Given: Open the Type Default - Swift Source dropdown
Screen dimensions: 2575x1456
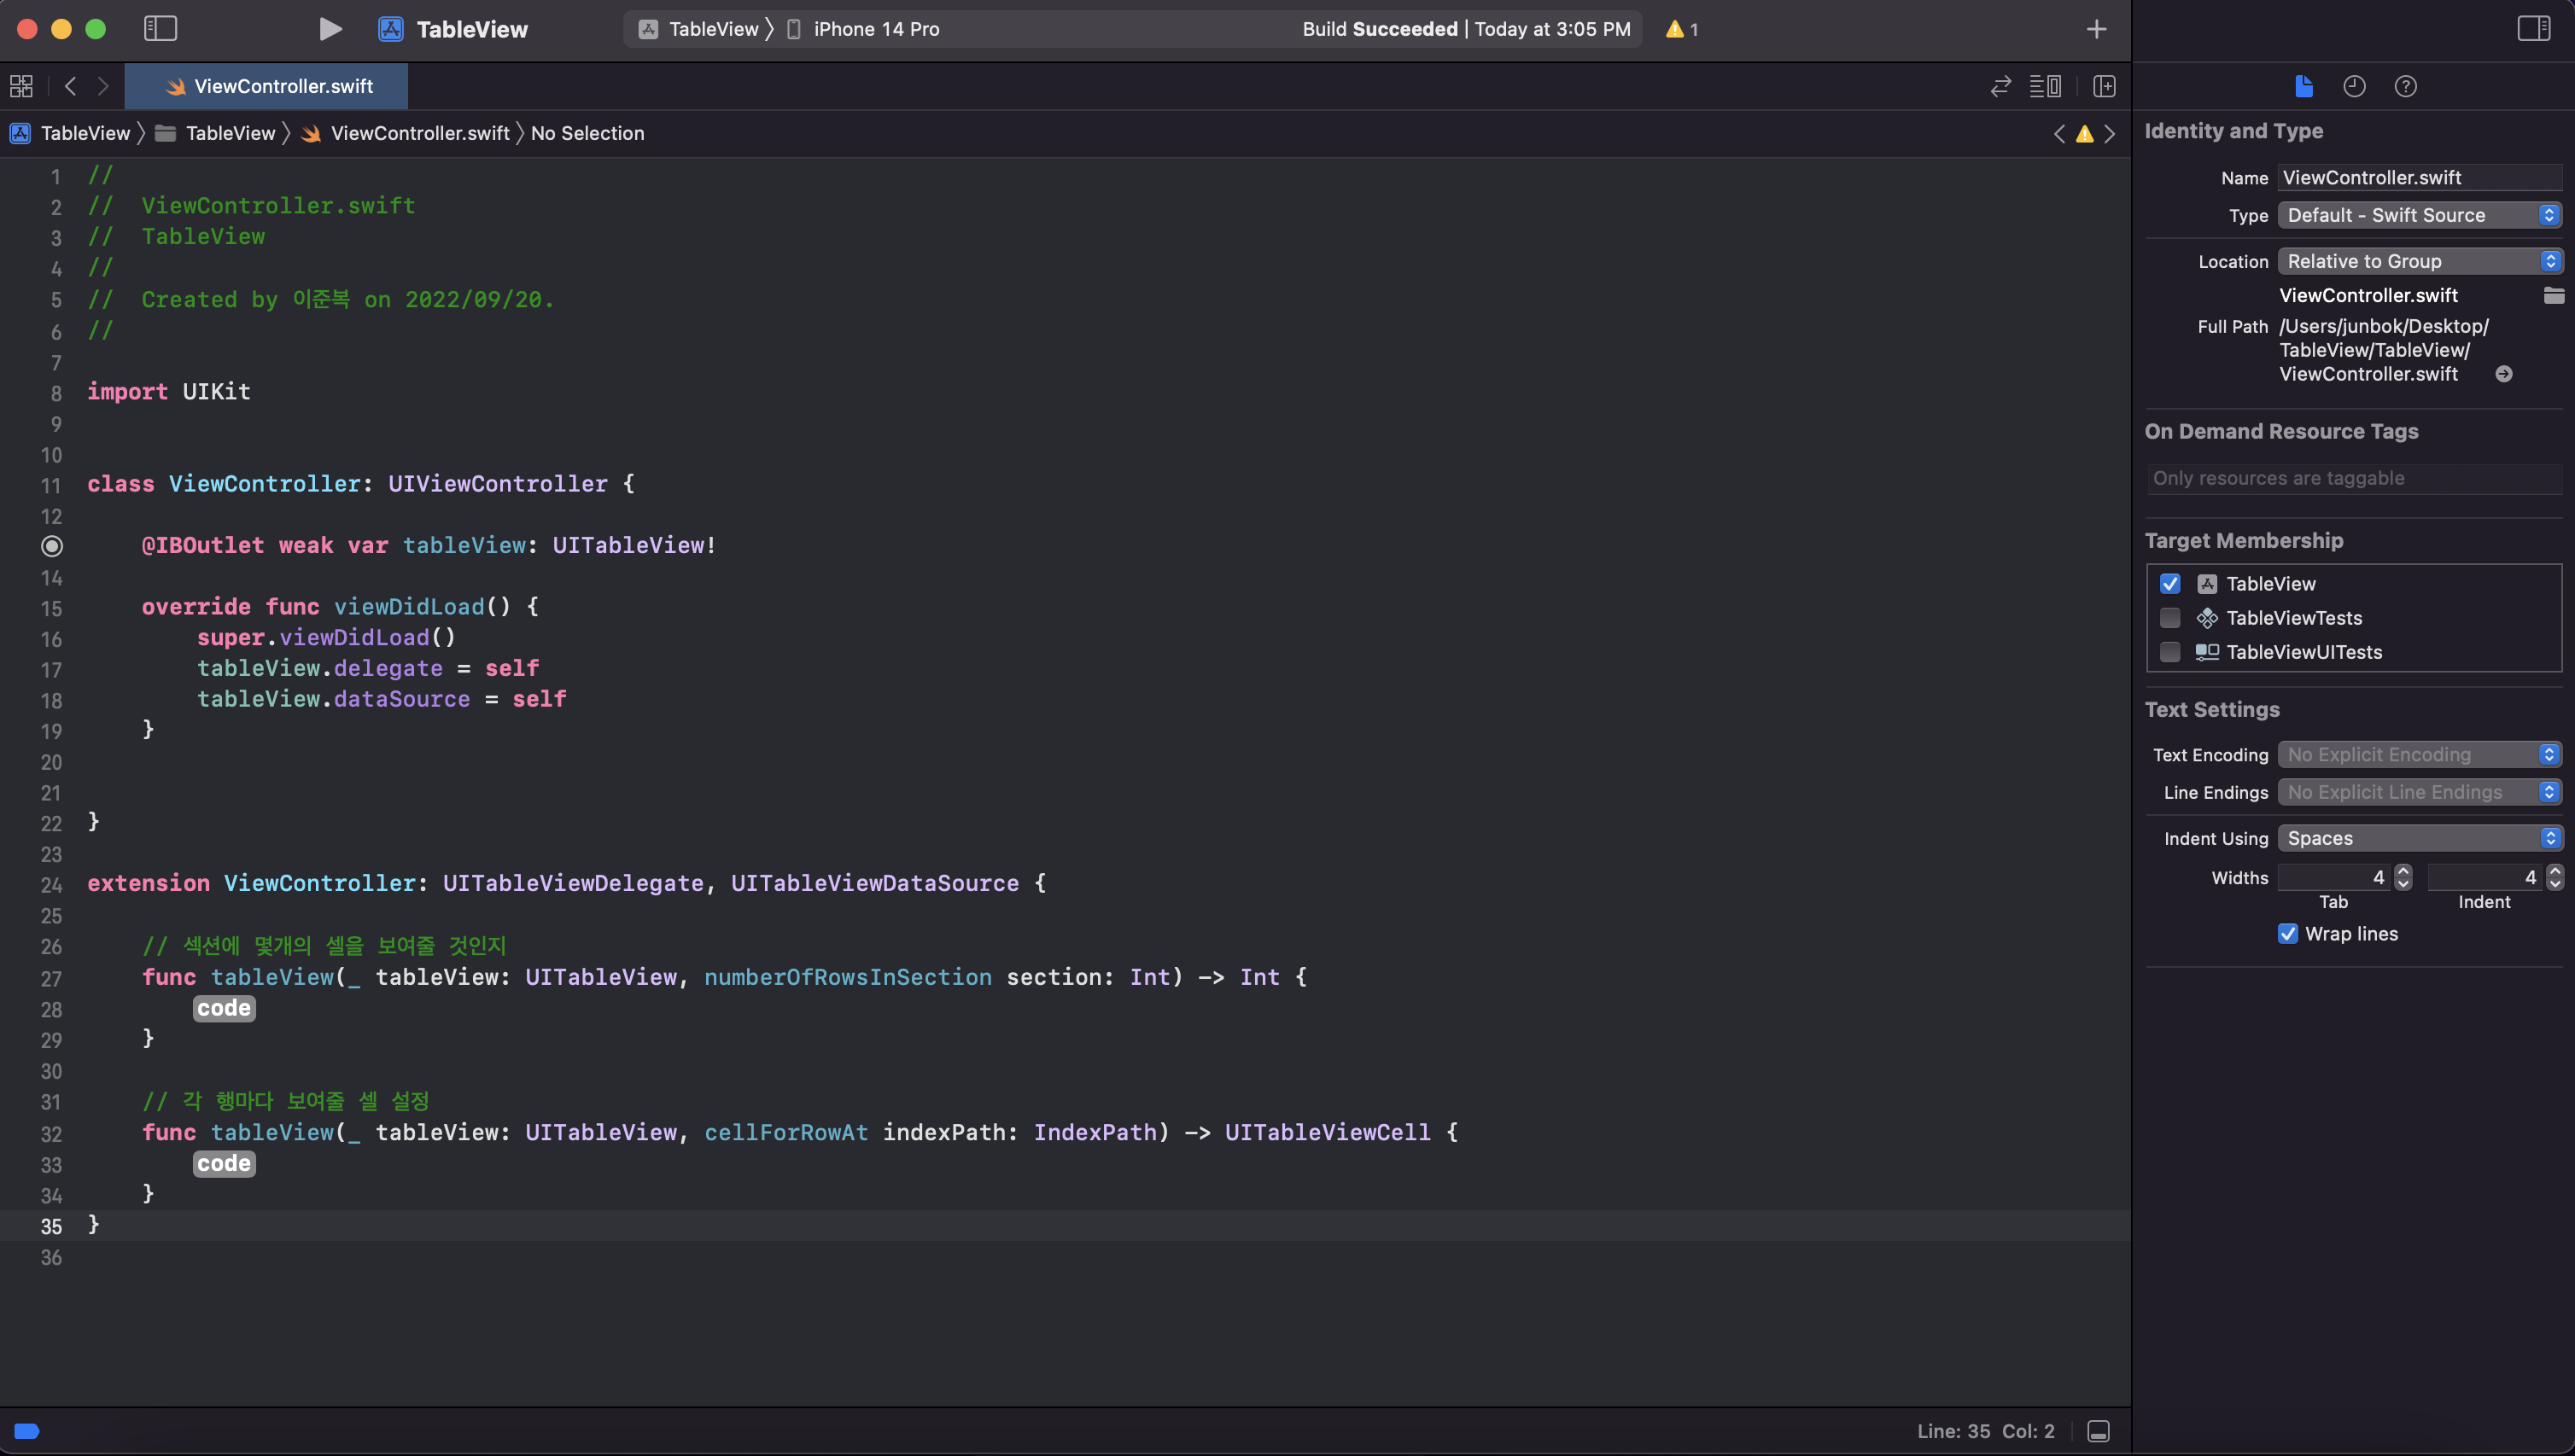Looking at the screenshot, I should coord(2419,215).
